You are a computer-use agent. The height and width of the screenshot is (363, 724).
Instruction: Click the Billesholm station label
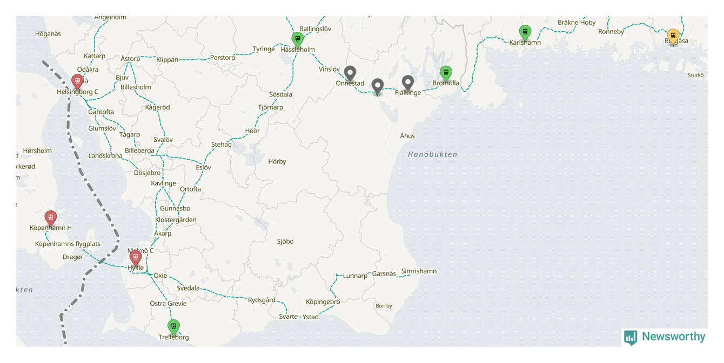pyautogui.click(x=136, y=87)
